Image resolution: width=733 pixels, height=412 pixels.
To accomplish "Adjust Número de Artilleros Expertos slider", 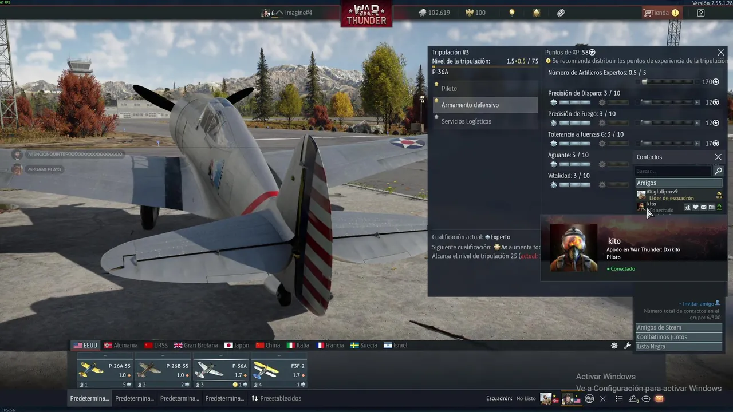I will point(667,82).
